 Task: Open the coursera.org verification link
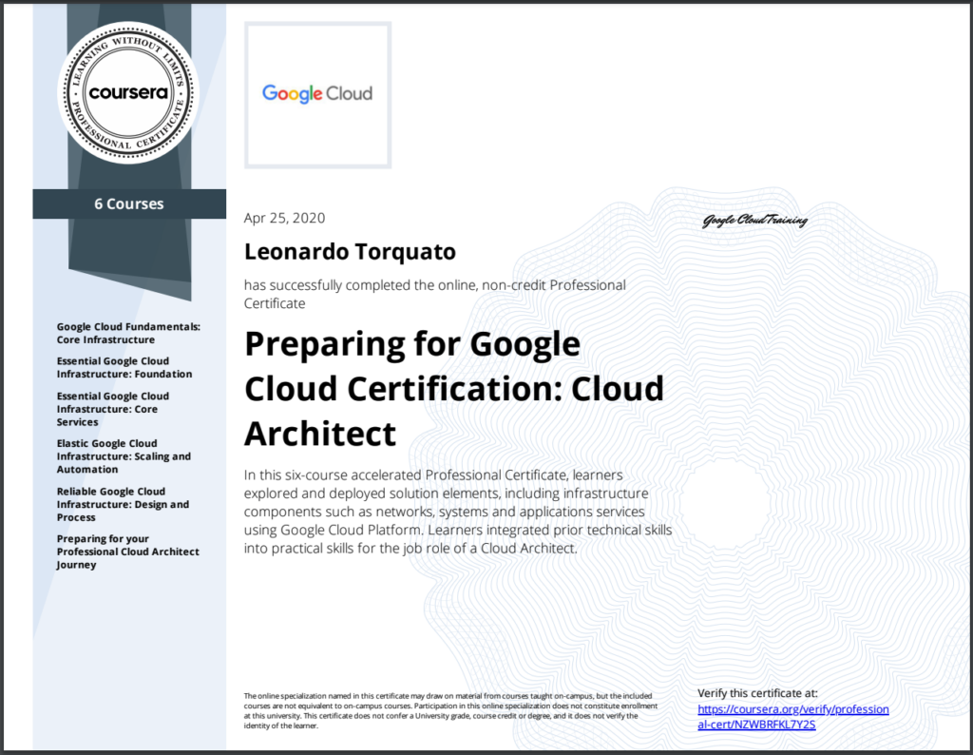793,717
